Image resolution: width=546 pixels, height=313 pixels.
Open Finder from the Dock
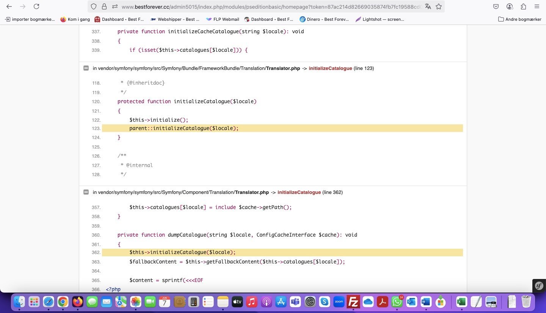point(19,302)
